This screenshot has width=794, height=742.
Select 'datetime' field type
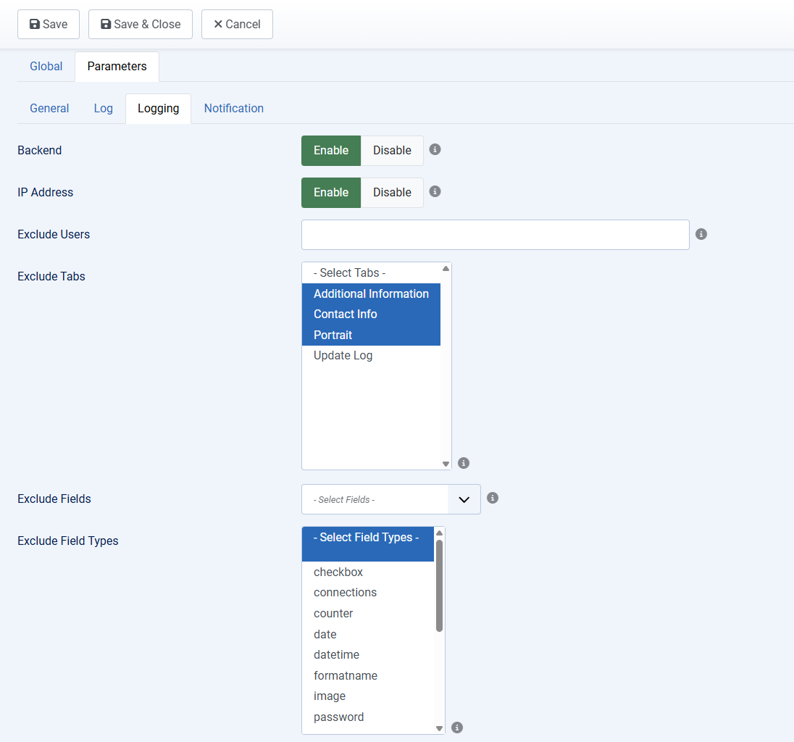[368, 655]
